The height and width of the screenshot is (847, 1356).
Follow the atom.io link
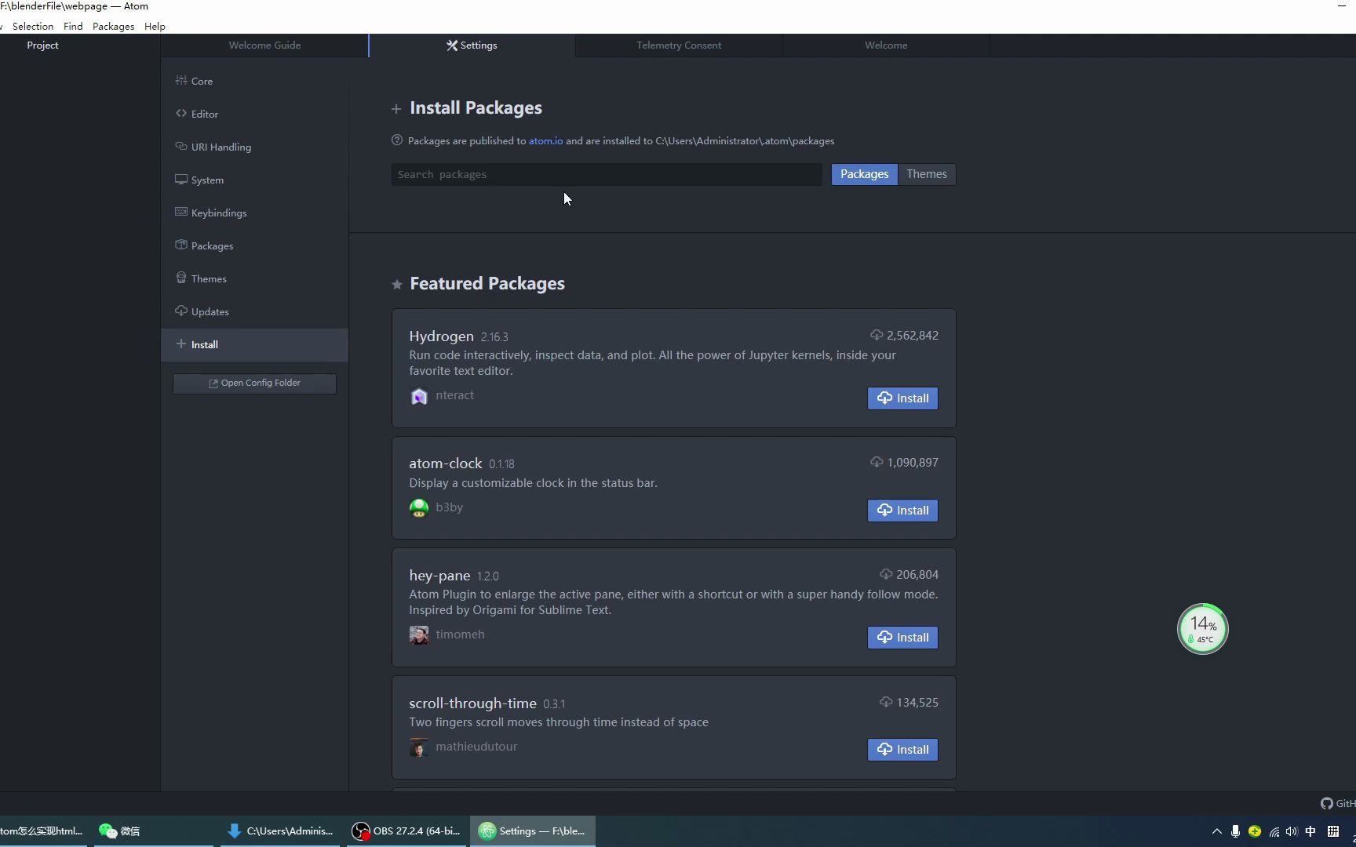click(545, 141)
